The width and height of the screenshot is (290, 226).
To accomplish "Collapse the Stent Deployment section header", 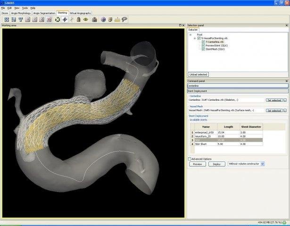I will pyautogui.click(x=238, y=91).
